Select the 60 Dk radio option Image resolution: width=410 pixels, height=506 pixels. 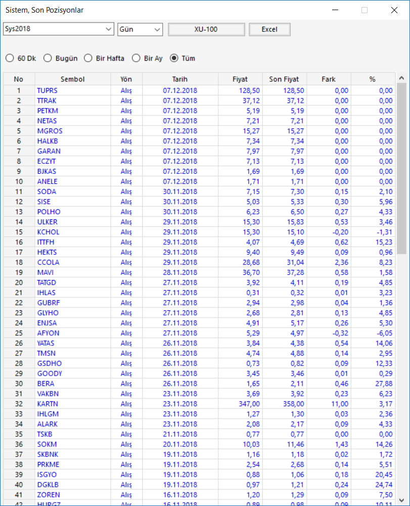point(21,59)
